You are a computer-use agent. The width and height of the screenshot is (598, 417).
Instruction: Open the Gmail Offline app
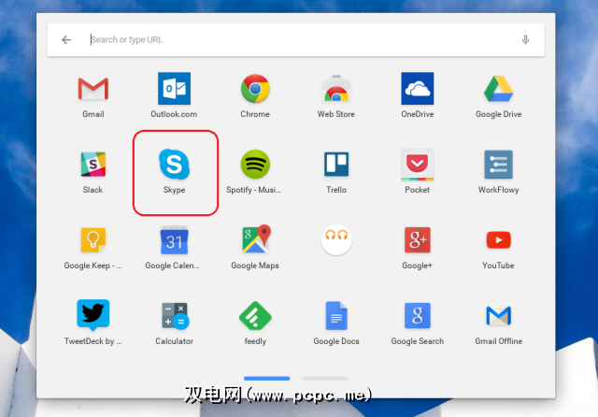pyautogui.click(x=498, y=315)
